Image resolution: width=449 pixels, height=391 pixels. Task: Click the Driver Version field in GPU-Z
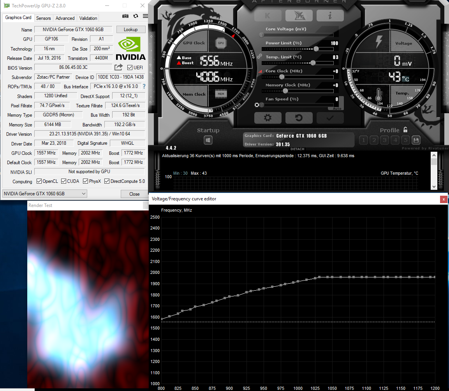click(x=90, y=133)
